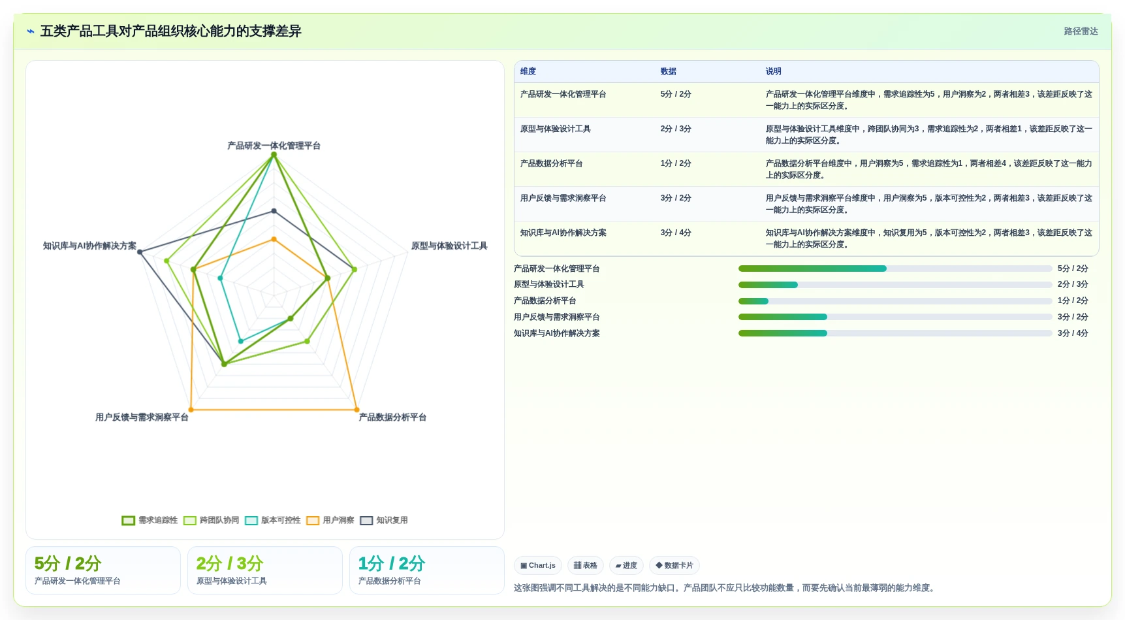Select the 原型与体验设计工具 table row
The image size is (1125, 620).
(806, 135)
